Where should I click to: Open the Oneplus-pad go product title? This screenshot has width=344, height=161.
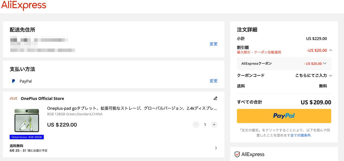[132, 108]
